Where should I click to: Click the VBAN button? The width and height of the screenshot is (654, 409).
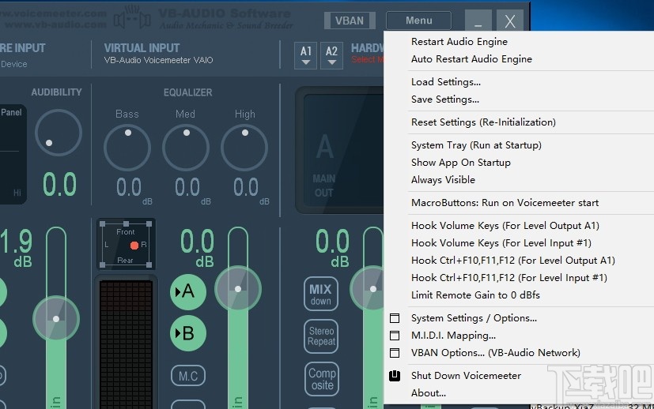tap(350, 21)
